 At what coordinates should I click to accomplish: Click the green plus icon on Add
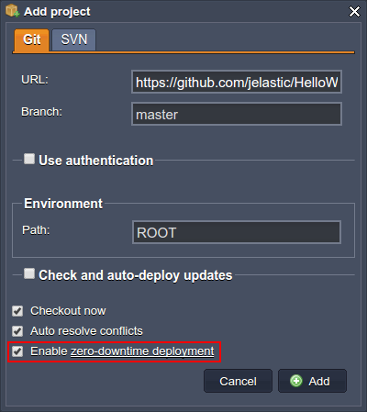[296, 381]
